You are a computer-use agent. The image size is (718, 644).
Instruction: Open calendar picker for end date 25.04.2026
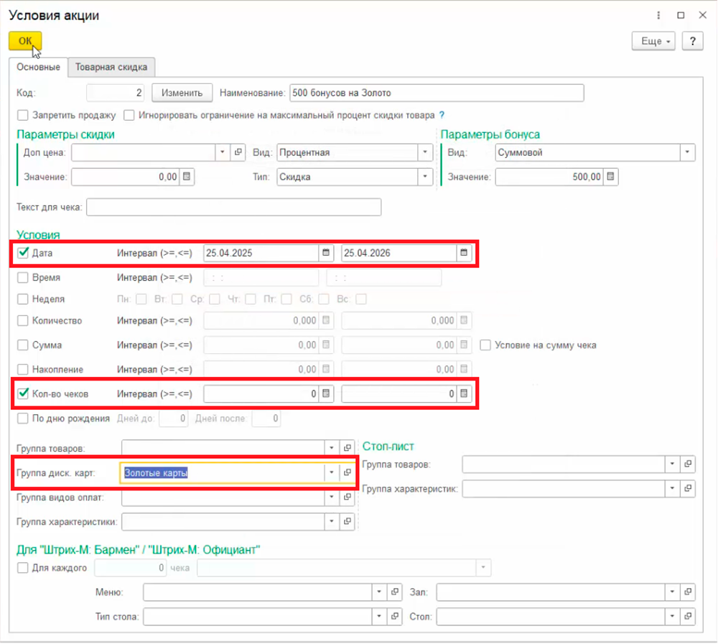click(x=464, y=253)
